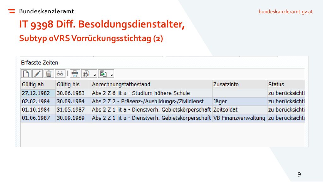Click the Erfasste Zeiten section label
The image size is (323, 182).
click(39, 63)
